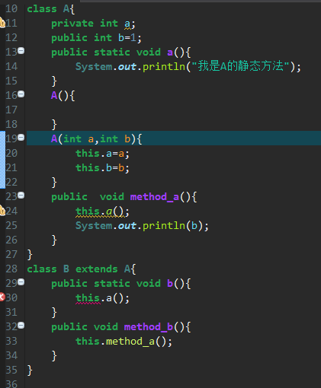Click the 'method_a' method name on line 23

click(x=155, y=197)
